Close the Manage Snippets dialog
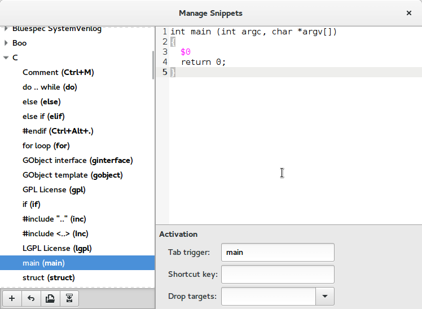The image size is (422, 309). 408,13
